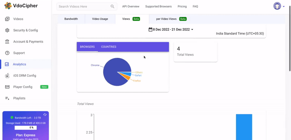291x140 pixels.
Task: Open the Support question-mark icon
Action: (7, 53)
